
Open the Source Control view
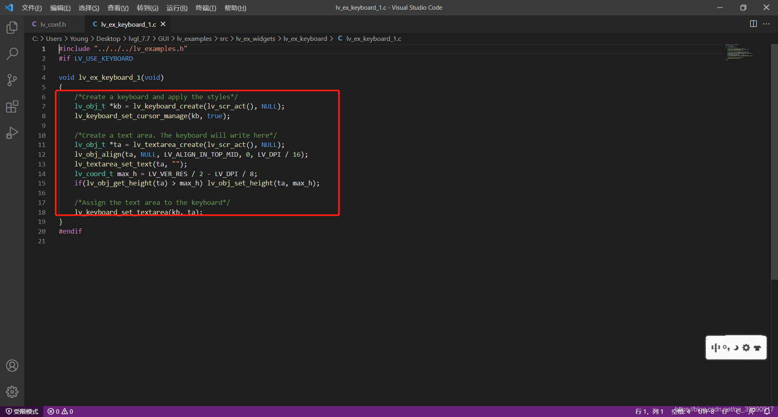click(x=12, y=80)
